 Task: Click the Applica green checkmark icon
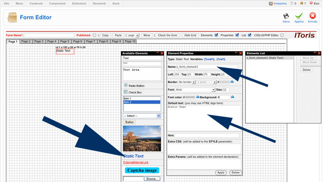click(x=299, y=16)
